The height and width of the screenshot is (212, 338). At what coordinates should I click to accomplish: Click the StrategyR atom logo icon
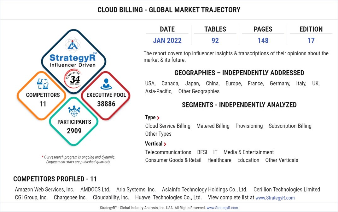73,44
